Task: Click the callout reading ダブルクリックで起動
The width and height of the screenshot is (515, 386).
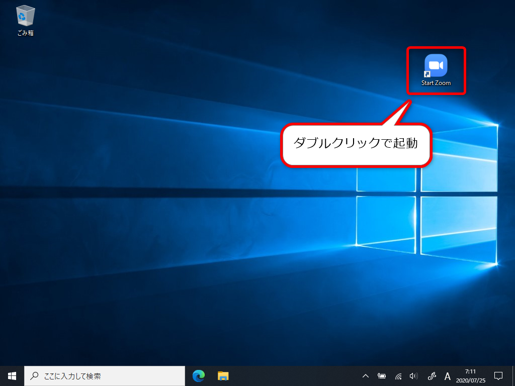Action: [x=357, y=144]
